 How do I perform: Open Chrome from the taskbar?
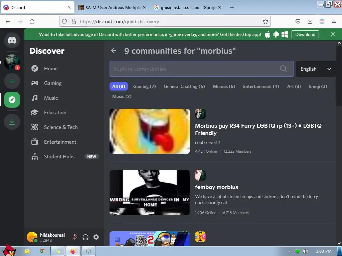[x=42, y=251]
